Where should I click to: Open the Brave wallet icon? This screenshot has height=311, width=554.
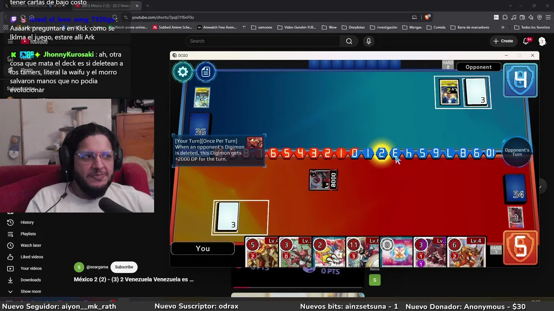click(x=522, y=17)
